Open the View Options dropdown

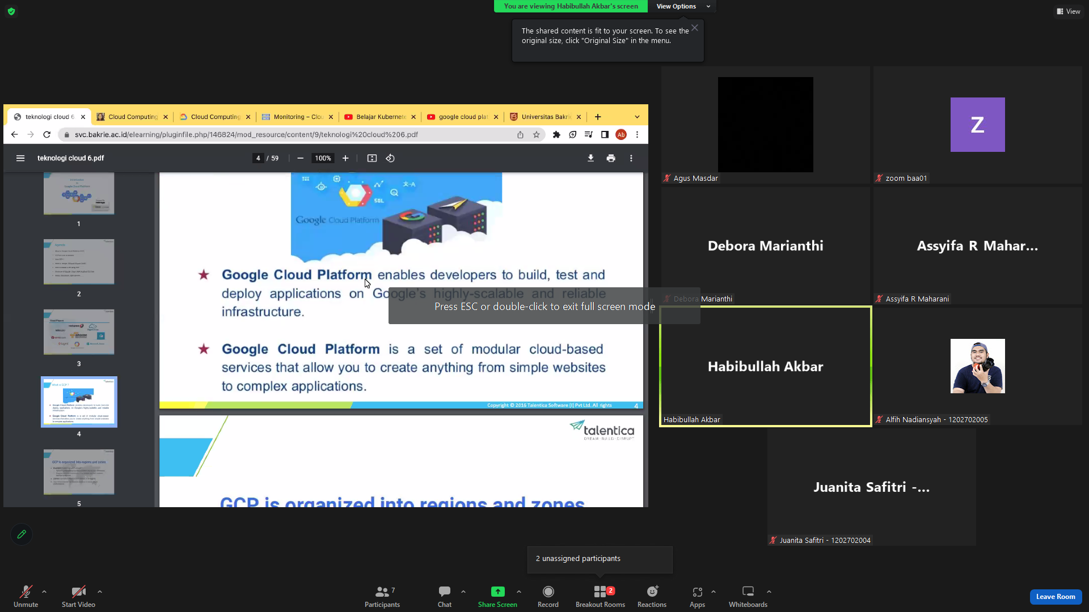(x=682, y=6)
